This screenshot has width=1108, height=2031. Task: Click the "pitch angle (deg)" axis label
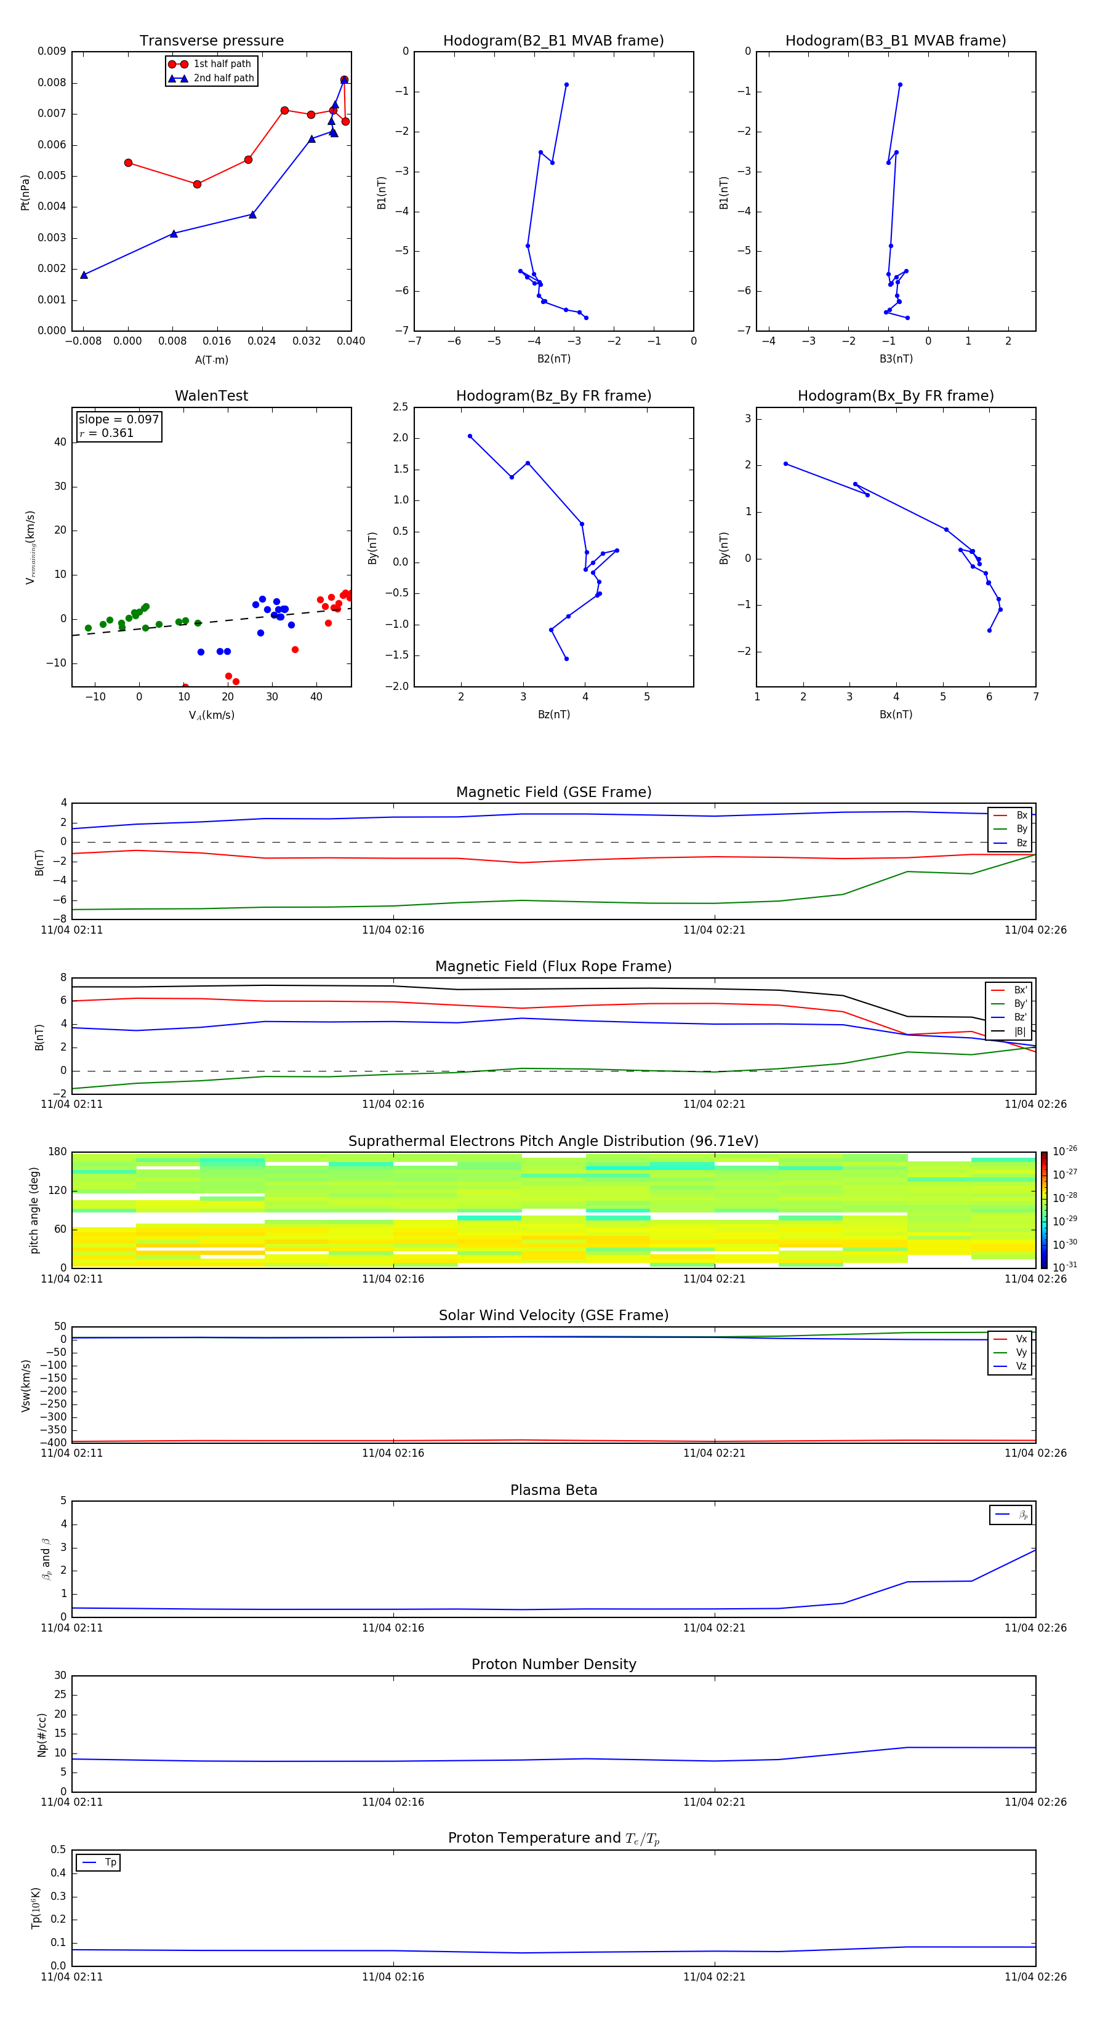(34, 1210)
